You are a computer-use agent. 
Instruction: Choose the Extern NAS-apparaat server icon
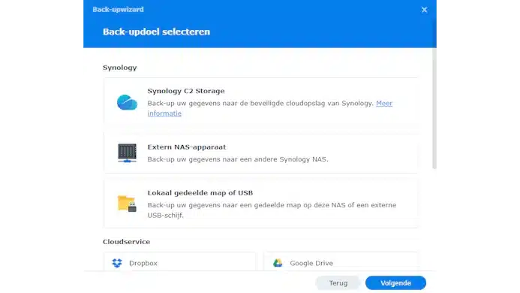tap(127, 153)
